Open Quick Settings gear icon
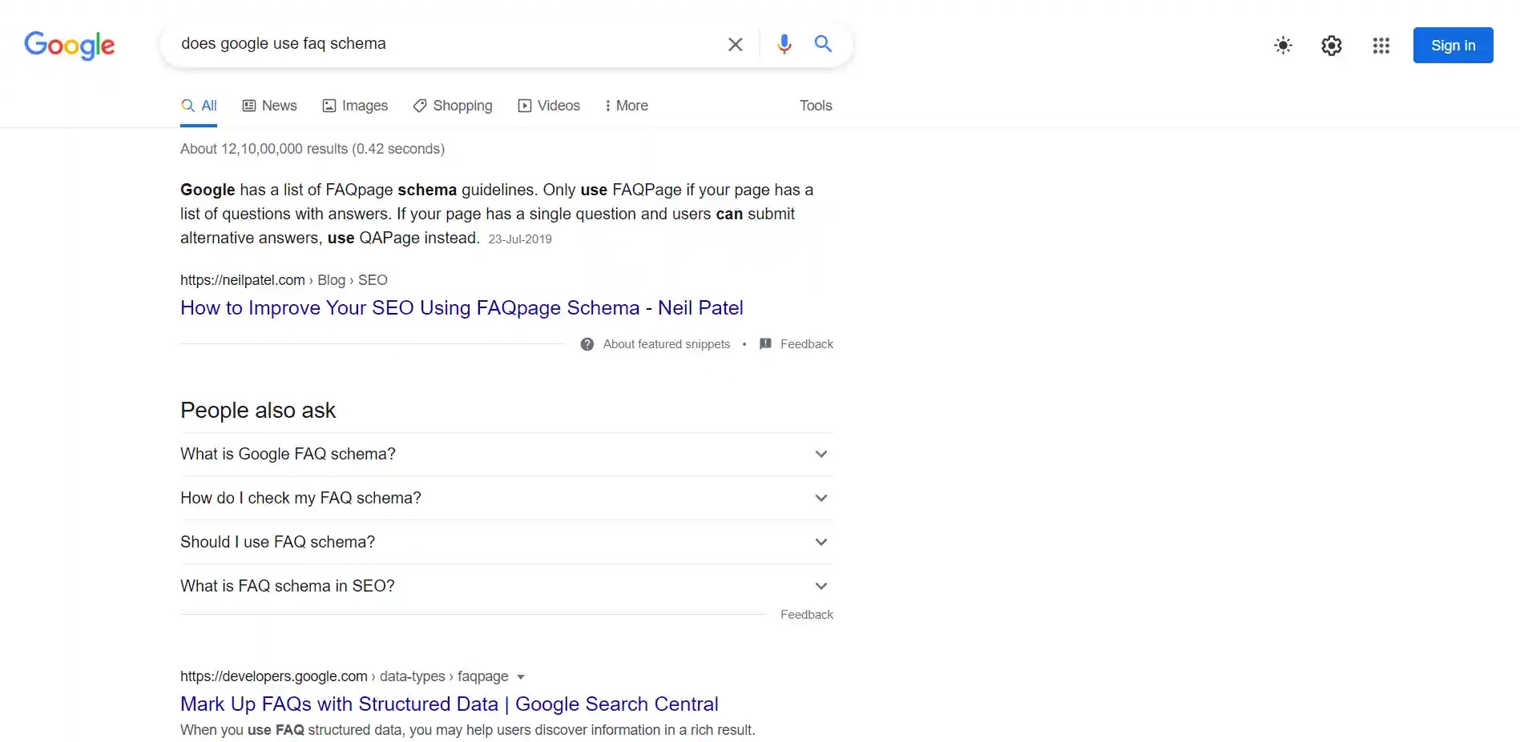Image resolution: width=1520 pixels, height=742 pixels. [x=1331, y=45]
